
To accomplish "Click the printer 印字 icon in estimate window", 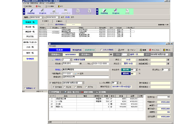I will 119,50.
